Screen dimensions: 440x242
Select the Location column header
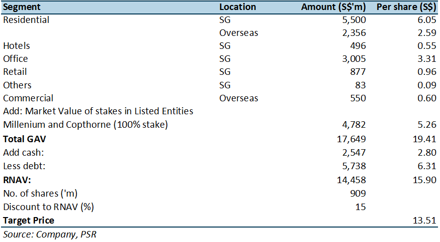(x=237, y=7)
